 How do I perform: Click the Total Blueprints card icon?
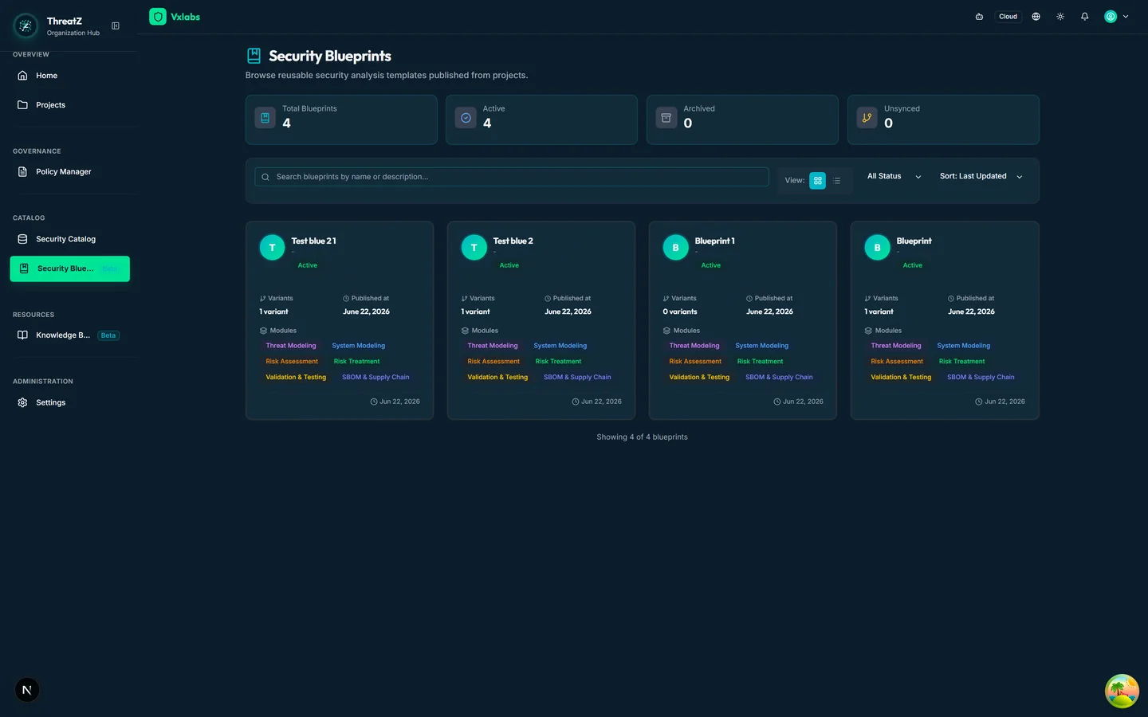(x=265, y=118)
